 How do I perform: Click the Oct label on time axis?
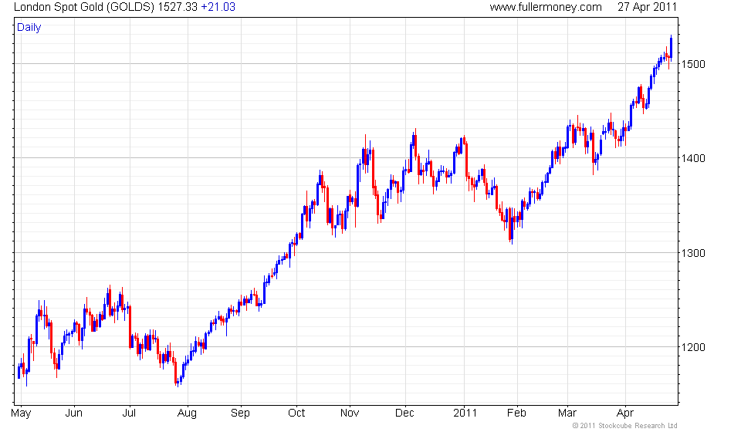296,413
